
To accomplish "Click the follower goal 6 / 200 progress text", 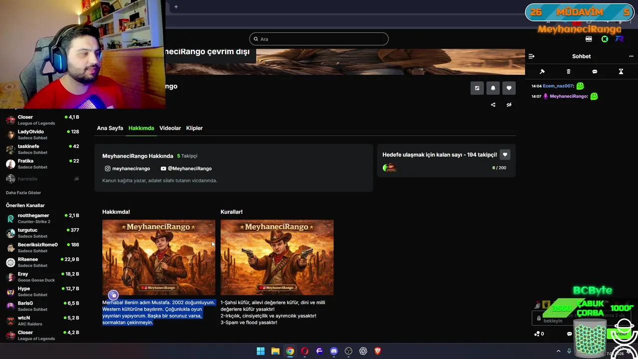I will coord(499,168).
